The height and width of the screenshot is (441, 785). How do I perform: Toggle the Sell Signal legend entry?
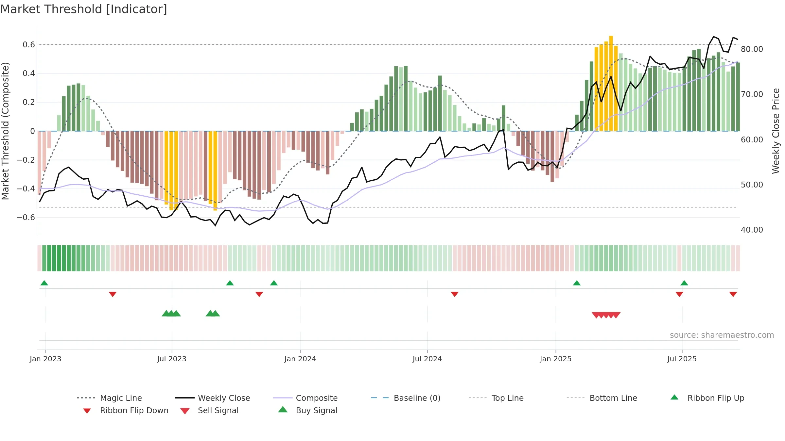pos(209,410)
